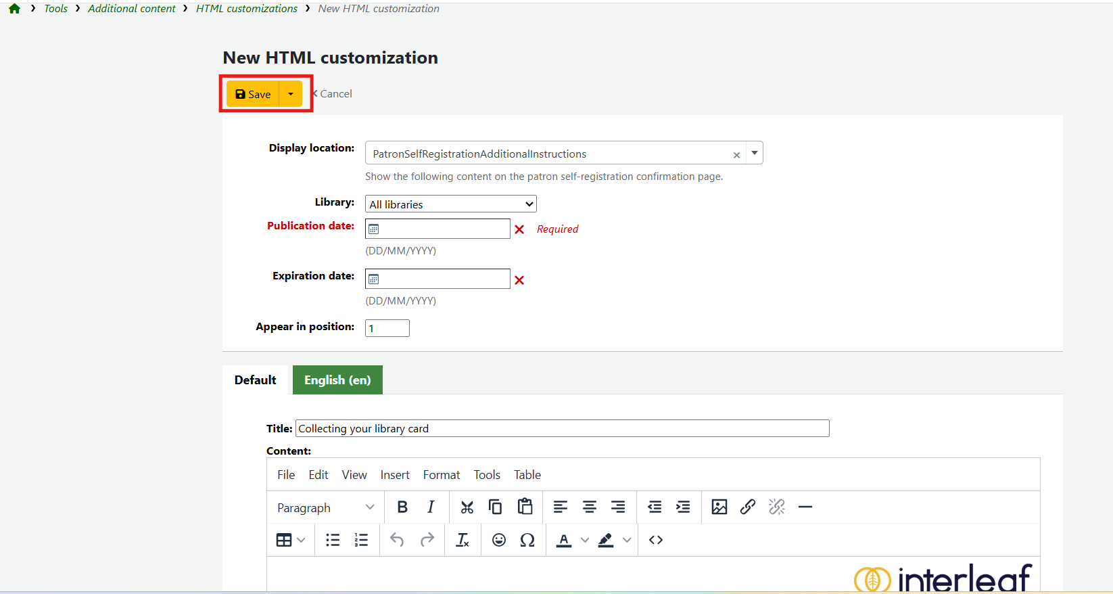Open the Paragraph format dropdown
Screen dimensions: 1113x594
(x=325, y=507)
